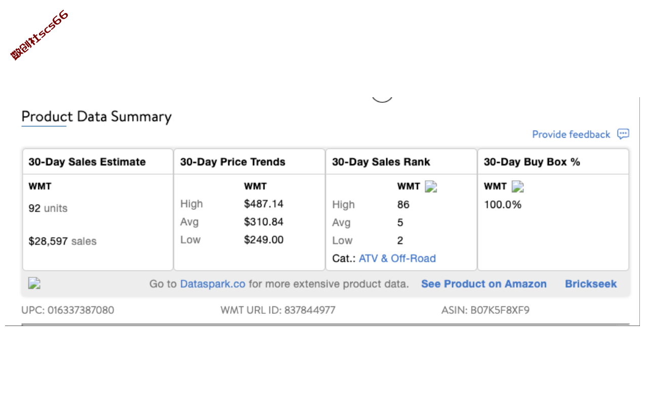
Task: Click the 30-Day Sales Rank header
Action: point(381,162)
